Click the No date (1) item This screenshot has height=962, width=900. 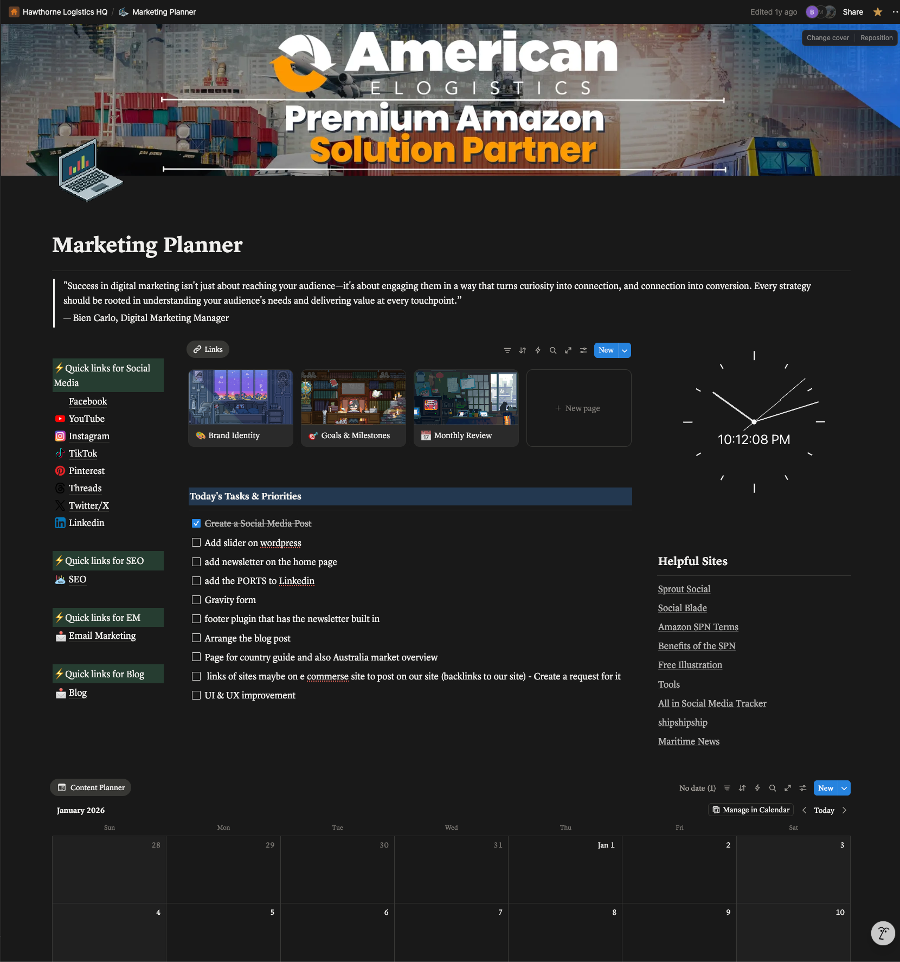click(x=697, y=788)
